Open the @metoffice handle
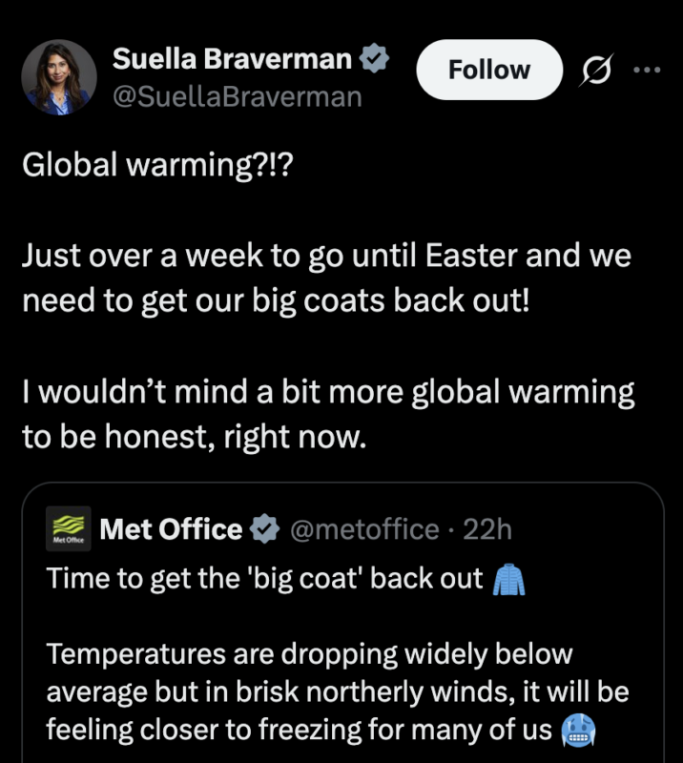Screen dimensions: 683x763 pyautogui.click(x=364, y=529)
